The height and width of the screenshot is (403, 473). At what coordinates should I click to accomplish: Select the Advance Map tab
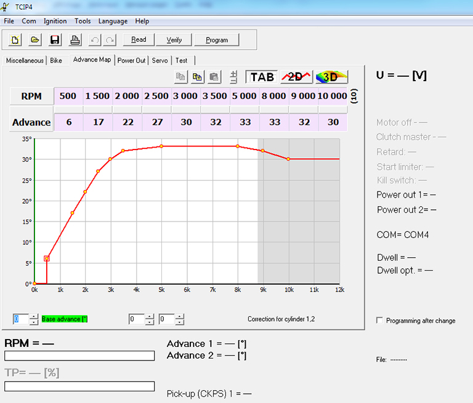click(x=92, y=60)
